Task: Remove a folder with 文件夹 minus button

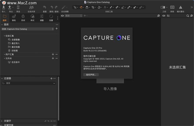Action: point(56,58)
